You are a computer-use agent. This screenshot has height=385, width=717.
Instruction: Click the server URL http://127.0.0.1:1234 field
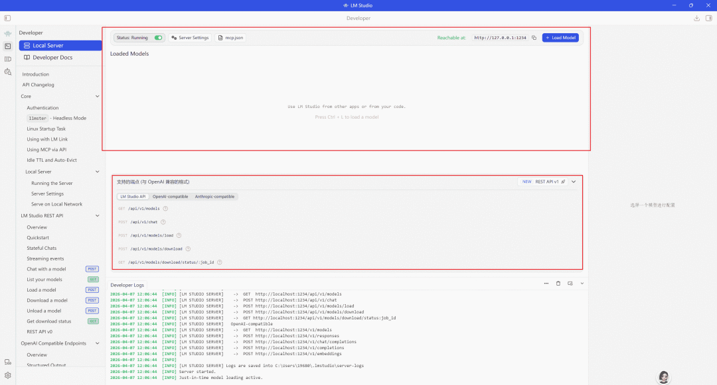pyautogui.click(x=500, y=38)
